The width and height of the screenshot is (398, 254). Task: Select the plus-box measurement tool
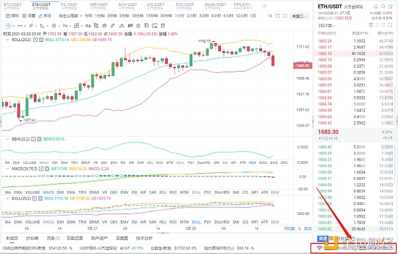76,26
